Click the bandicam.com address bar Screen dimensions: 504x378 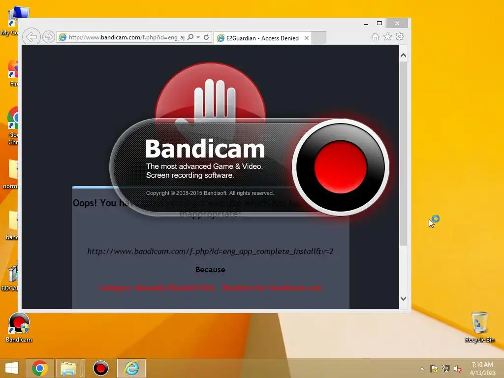126,37
